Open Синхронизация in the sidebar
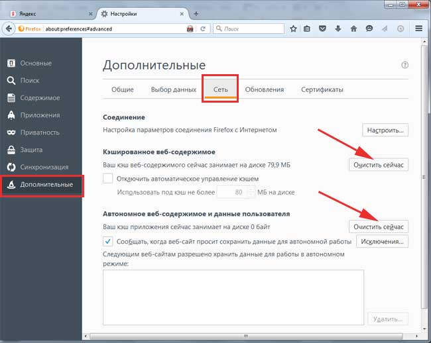Screen dimensions: 431x343 [45, 166]
